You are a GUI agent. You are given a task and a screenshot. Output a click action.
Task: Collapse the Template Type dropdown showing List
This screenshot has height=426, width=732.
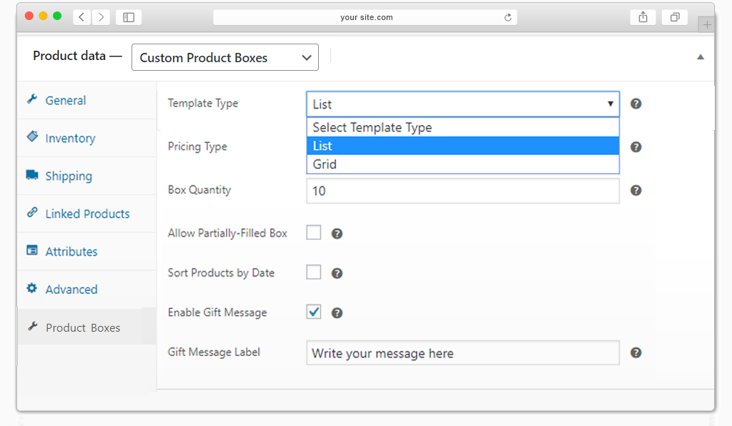(x=463, y=104)
